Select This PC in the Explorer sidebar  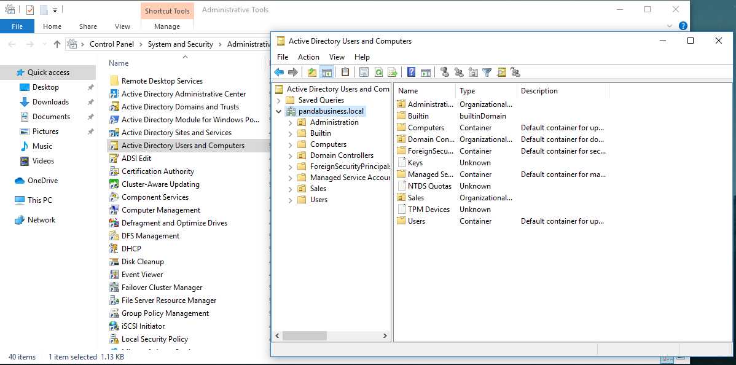(x=39, y=200)
